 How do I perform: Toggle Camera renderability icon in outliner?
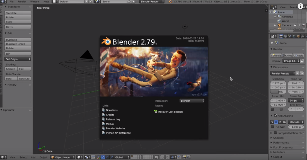coord(304,25)
